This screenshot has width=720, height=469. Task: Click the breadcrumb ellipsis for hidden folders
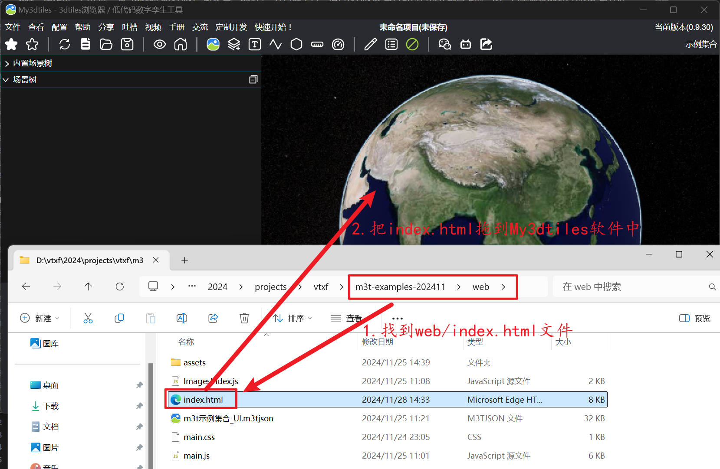click(192, 286)
